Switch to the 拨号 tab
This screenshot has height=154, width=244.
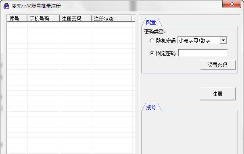point(151,107)
